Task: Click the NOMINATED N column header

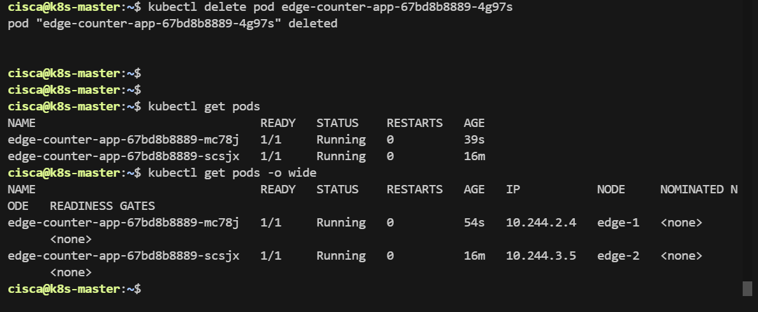Action: click(699, 189)
